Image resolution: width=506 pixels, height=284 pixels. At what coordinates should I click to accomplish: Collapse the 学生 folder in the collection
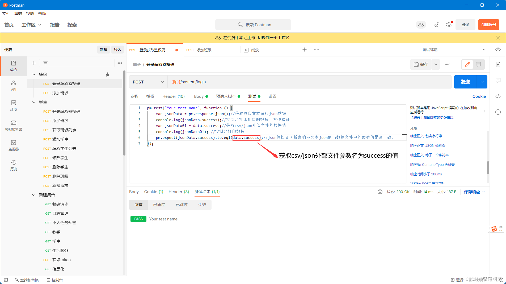click(x=34, y=102)
